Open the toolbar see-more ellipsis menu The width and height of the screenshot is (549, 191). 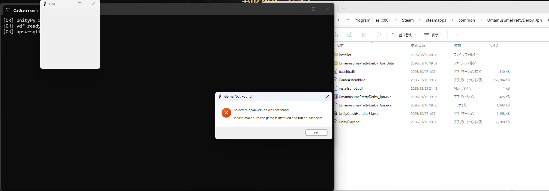pos(455,35)
